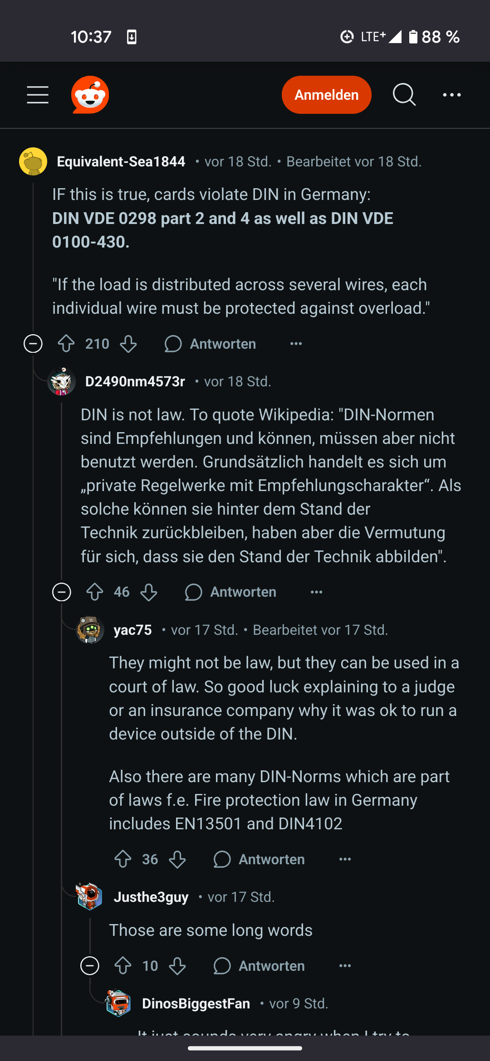The image size is (490, 1061).
Task: Tap the reply speech bubble on the top comment
Action: [173, 344]
